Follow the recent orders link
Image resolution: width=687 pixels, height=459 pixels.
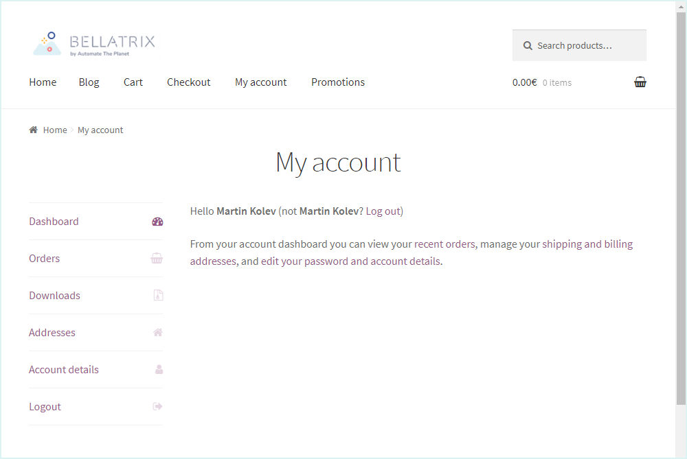point(444,244)
